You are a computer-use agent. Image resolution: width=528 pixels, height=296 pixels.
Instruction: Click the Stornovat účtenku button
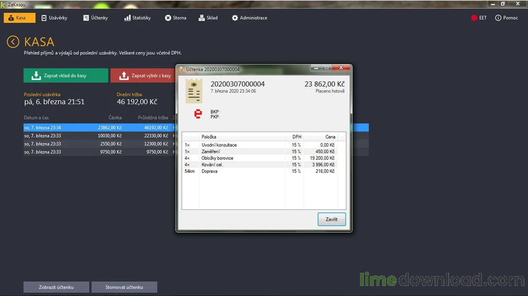click(124, 287)
